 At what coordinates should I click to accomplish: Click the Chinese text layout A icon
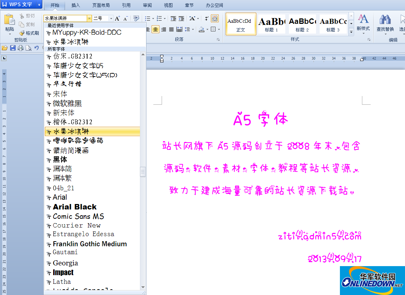pos(192,18)
